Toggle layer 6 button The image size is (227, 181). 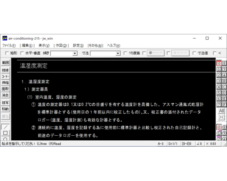click(219, 99)
